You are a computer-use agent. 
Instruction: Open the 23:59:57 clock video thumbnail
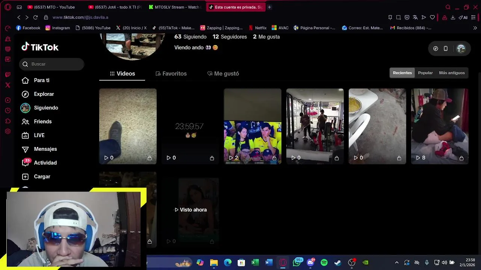[190, 126]
